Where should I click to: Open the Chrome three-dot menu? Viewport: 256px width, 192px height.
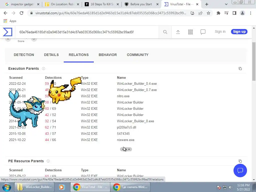pos(250,13)
